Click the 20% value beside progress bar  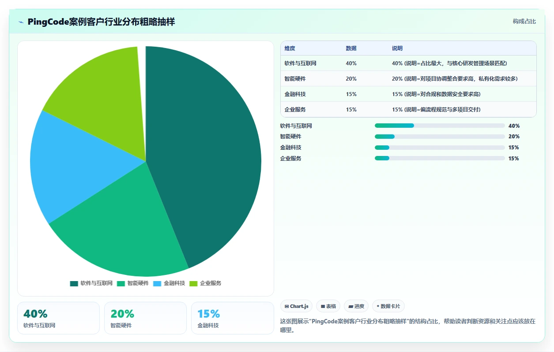tap(514, 137)
